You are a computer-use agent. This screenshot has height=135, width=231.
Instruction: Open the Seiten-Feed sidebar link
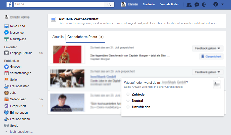coord(18,99)
